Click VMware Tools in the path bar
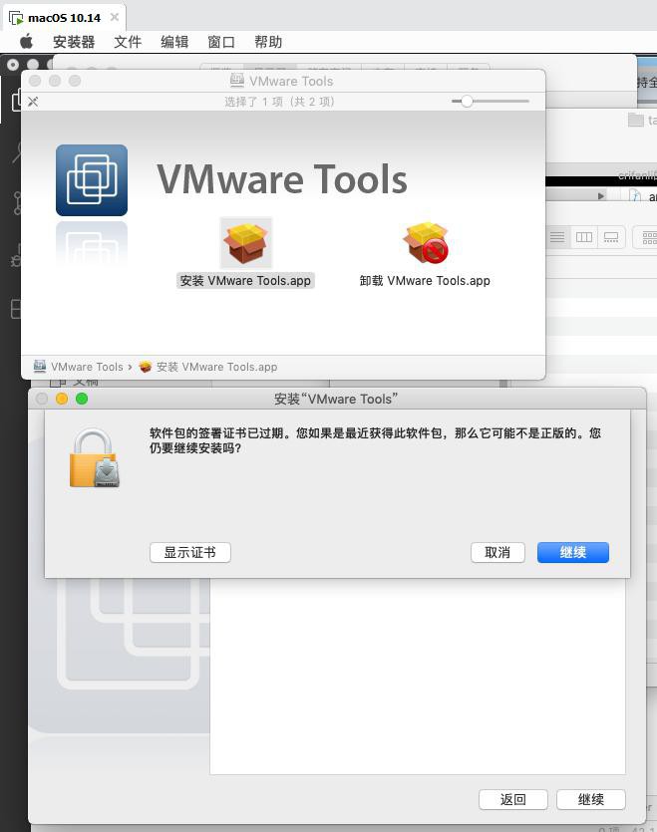Viewport: 657px width, 832px height. (78, 367)
